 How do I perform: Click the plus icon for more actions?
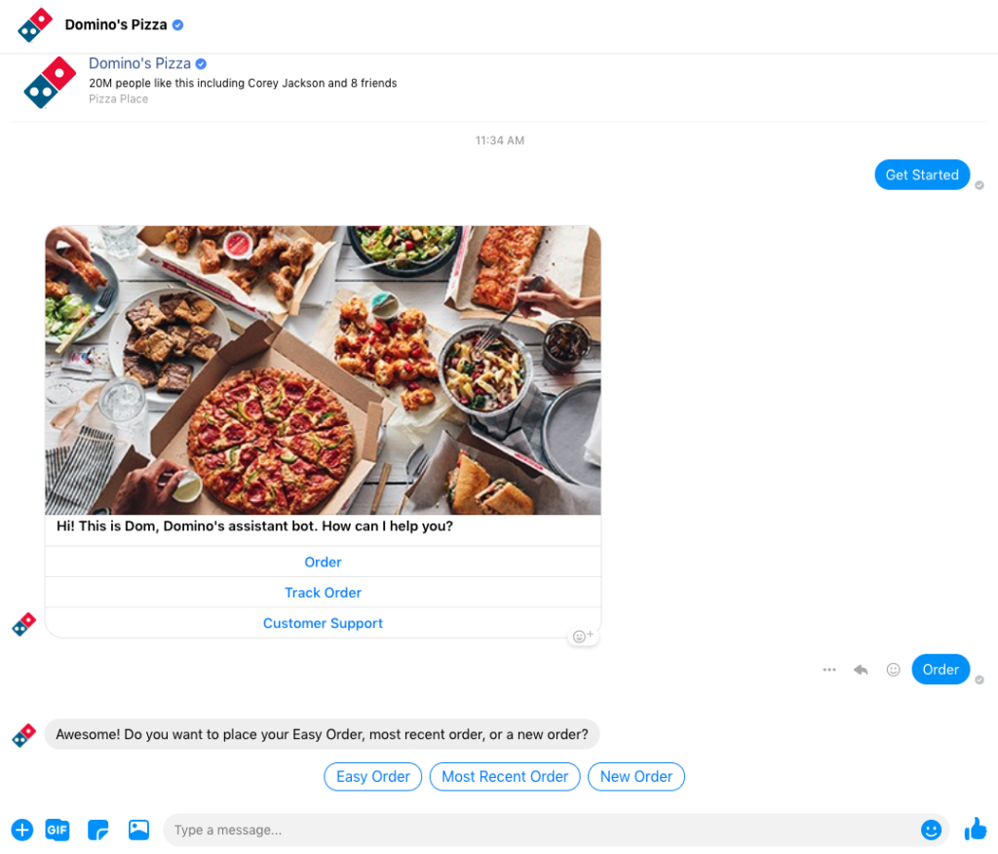pos(21,830)
